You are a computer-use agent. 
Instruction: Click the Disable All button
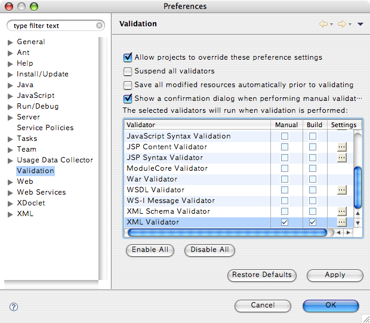[x=209, y=250]
